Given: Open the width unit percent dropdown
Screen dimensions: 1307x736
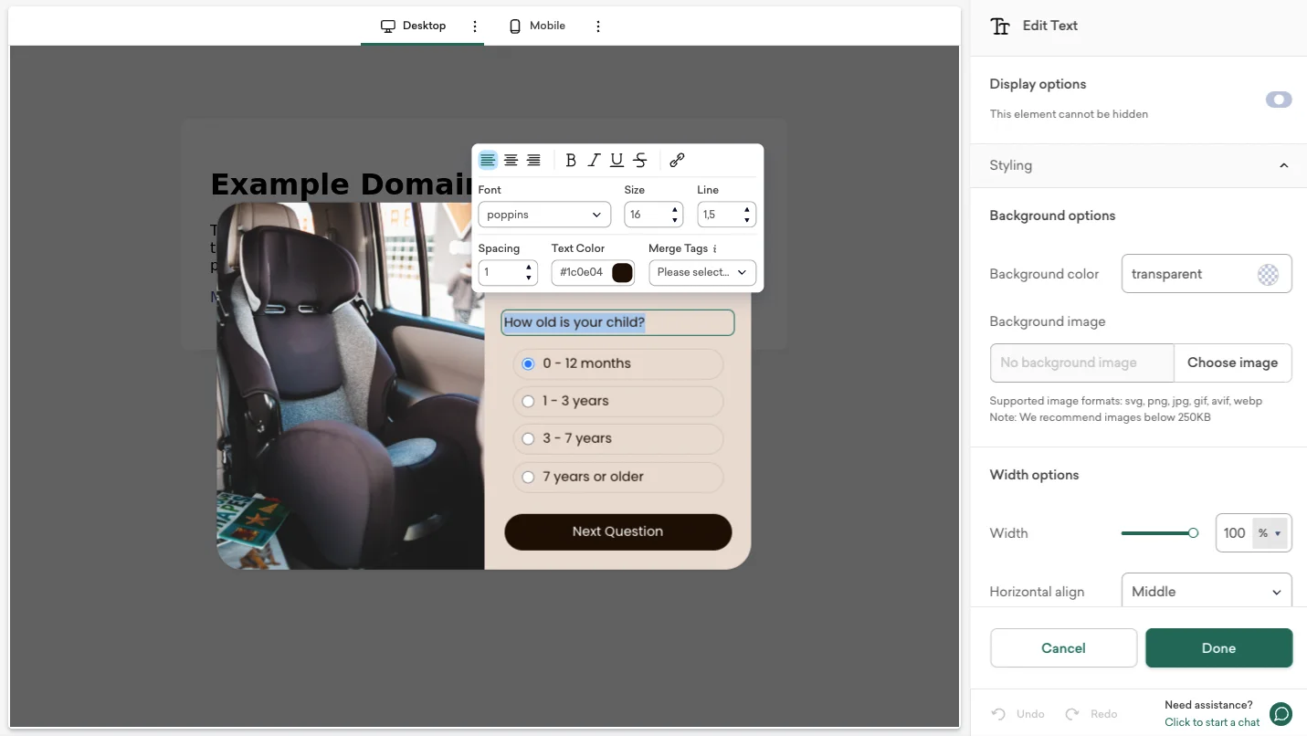Looking at the screenshot, I should point(1270,533).
